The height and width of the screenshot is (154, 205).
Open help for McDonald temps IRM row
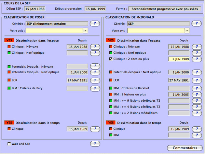(197, 135)
